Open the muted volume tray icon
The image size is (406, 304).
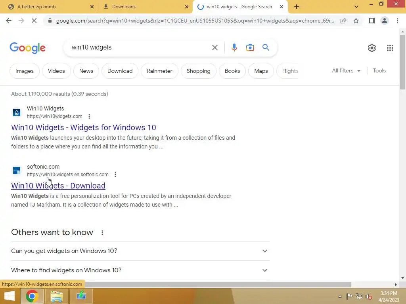point(368,296)
